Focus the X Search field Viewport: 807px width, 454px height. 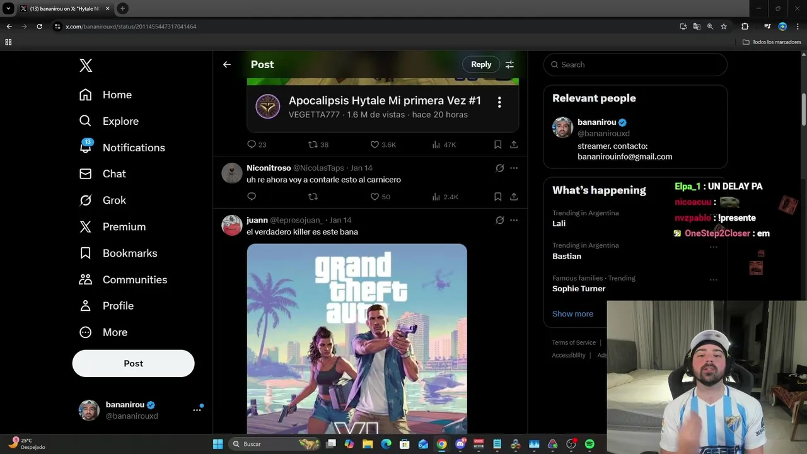pos(636,64)
